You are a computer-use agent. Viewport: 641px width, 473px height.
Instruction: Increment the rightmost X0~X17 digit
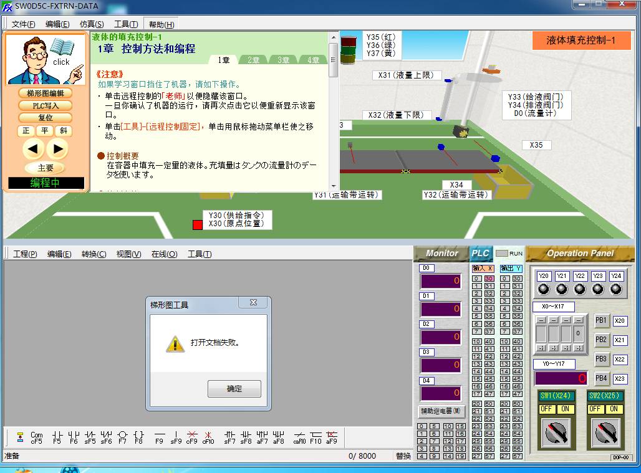tap(579, 348)
